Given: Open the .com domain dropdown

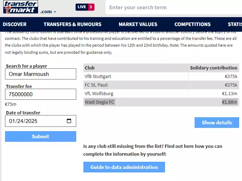Looking at the screenshot, I should point(48,12).
